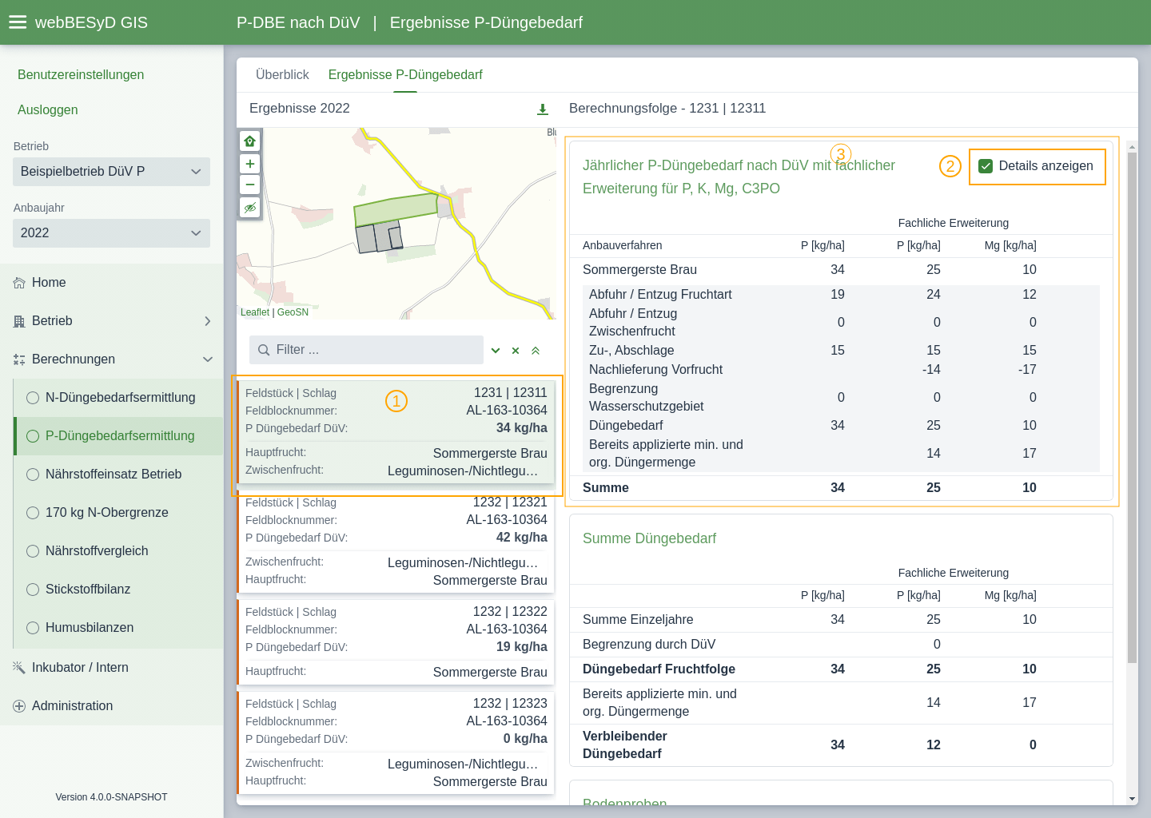The width and height of the screenshot is (1151, 818).
Task: Click the Berechnungen calculator icon
Action: (19, 359)
